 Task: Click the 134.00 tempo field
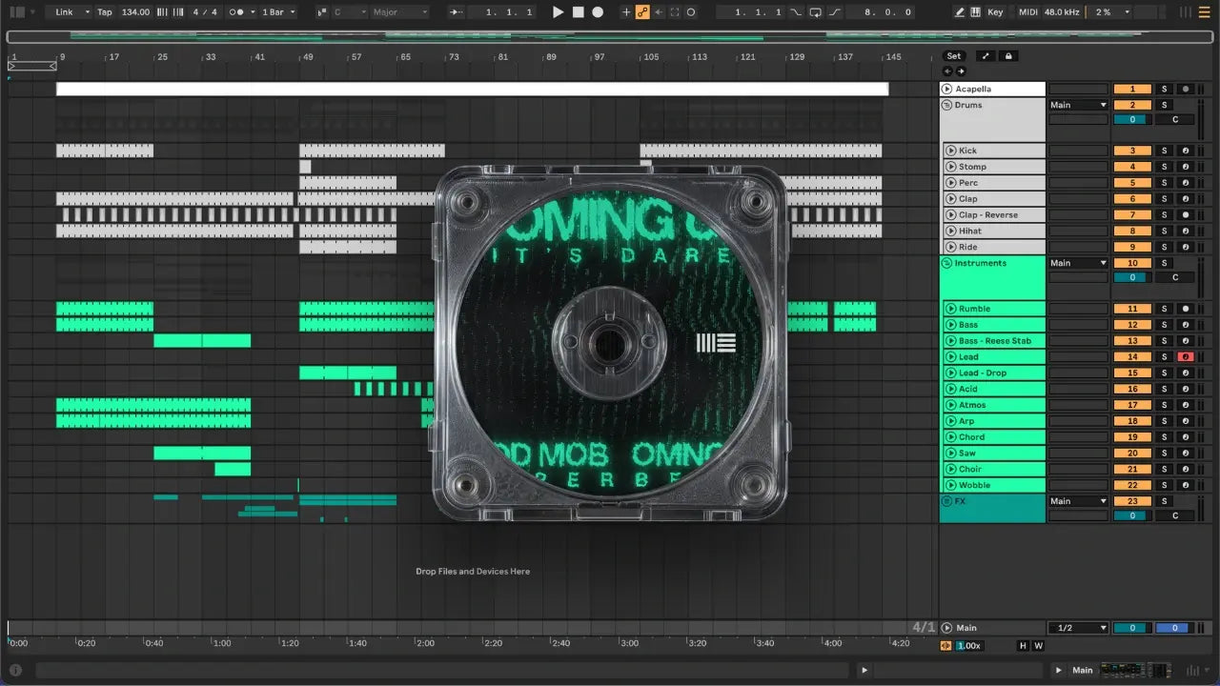(x=135, y=12)
